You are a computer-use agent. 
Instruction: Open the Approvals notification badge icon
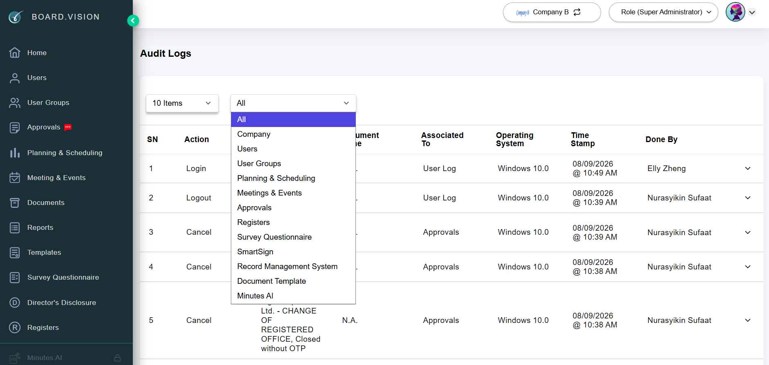click(68, 127)
